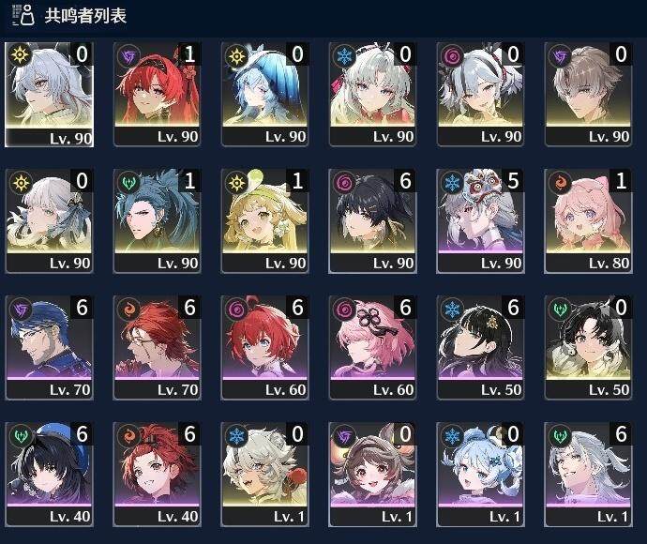Select the highlighted white-haired Lv. 90 character
This screenshot has height=544, width=647.
(x=49, y=94)
